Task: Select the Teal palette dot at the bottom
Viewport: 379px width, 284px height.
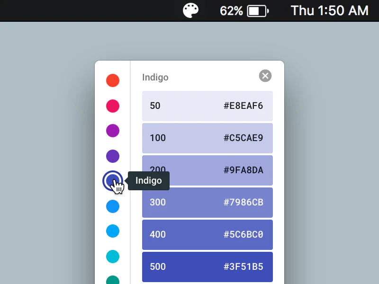Action: (x=112, y=280)
